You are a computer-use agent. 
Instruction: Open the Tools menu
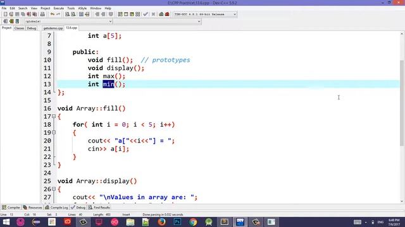tap(71, 8)
